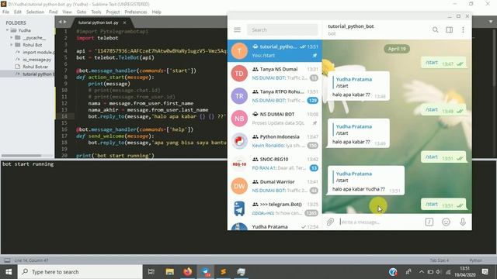Open Tanya RTPO Rohul group avatar
The image size is (497, 279).
[x=239, y=96]
